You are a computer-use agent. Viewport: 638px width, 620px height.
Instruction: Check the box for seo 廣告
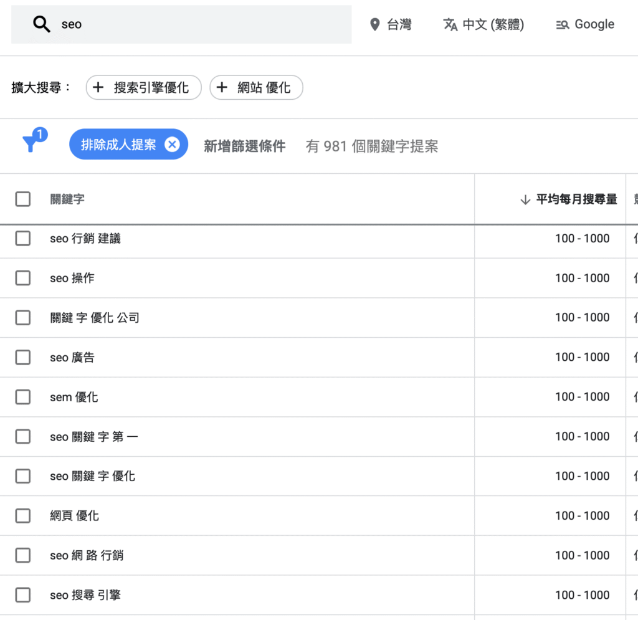point(23,357)
